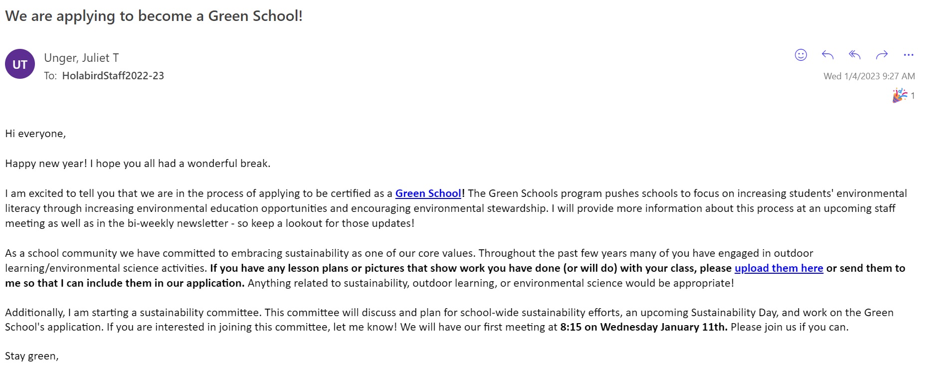
Task: Open the More actions ellipsis menu
Action: point(909,55)
